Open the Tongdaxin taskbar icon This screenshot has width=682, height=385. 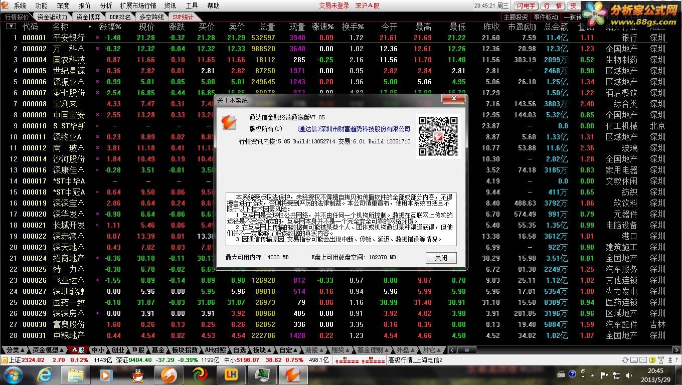click(x=293, y=374)
